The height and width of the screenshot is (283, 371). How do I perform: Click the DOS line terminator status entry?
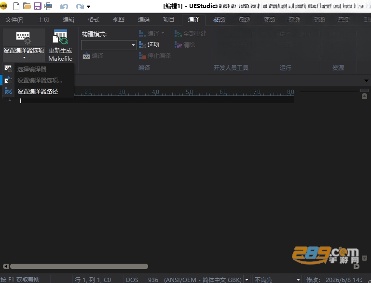(x=132, y=280)
